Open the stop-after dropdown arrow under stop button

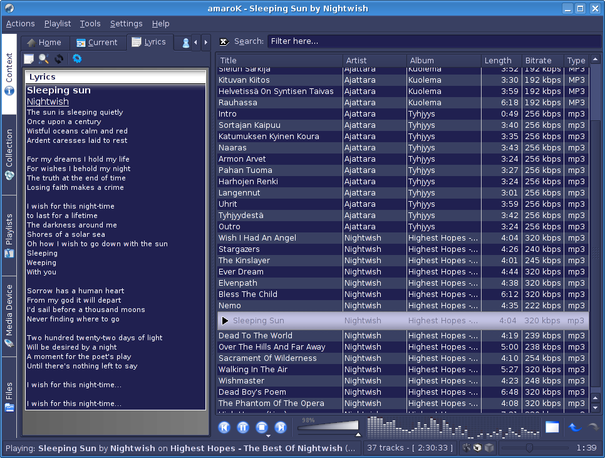pyautogui.click(x=268, y=435)
